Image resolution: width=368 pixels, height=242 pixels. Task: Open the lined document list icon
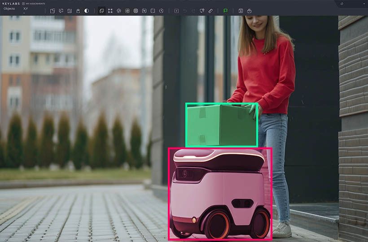(x=70, y=11)
